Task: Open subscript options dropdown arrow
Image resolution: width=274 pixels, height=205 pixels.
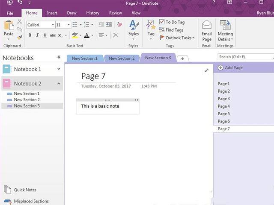Action: pos(66,35)
